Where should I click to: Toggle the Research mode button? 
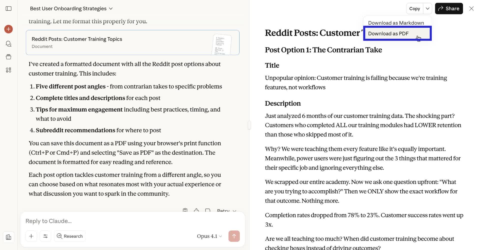click(x=70, y=236)
